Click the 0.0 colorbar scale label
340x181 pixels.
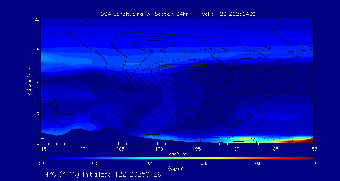tap(41, 163)
